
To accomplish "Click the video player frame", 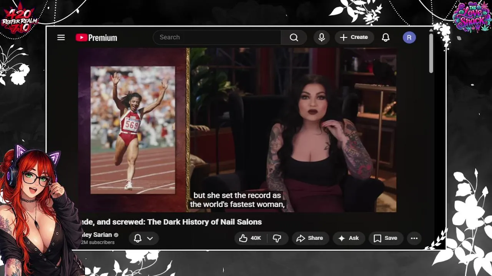I will click(237, 130).
